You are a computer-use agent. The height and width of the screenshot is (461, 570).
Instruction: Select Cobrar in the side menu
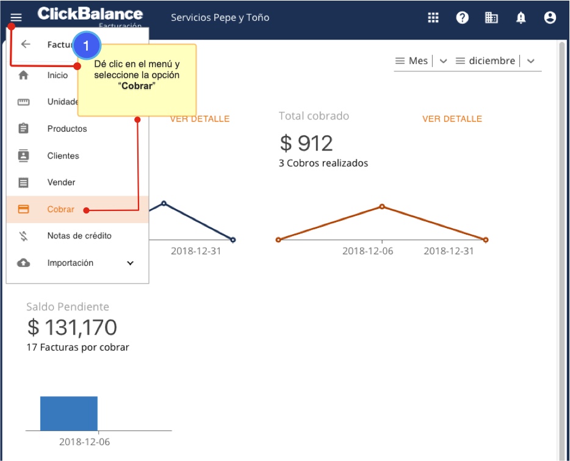tap(60, 209)
